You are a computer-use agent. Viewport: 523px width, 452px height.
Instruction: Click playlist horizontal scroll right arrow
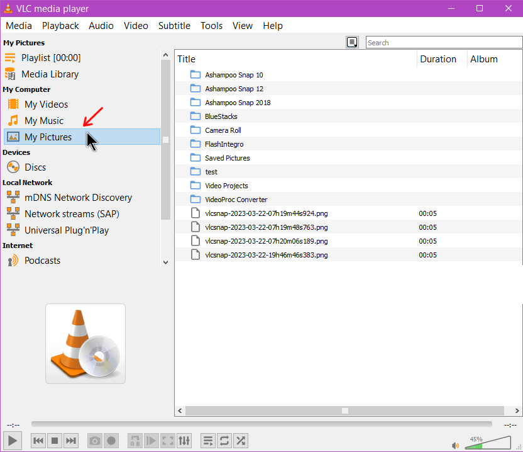click(517, 410)
